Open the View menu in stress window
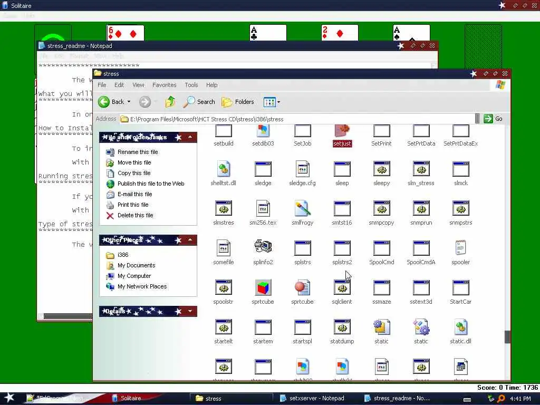Image resolution: width=540 pixels, height=405 pixels. tap(139, 85)
